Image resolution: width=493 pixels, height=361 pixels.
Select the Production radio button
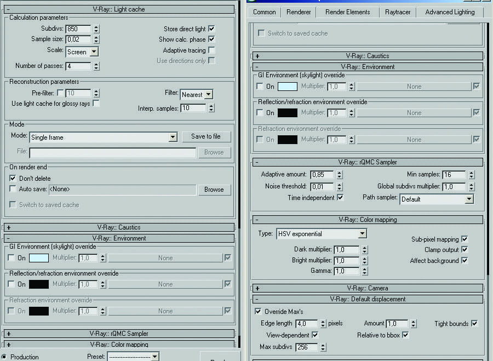3,357
